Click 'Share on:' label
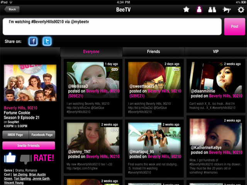 (x=13, y=42)
